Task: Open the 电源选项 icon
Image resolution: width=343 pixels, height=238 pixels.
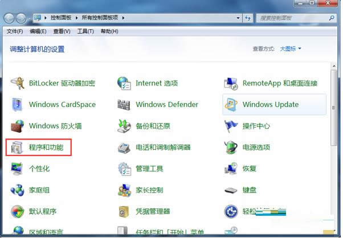Action: click(x=231, y=148)
